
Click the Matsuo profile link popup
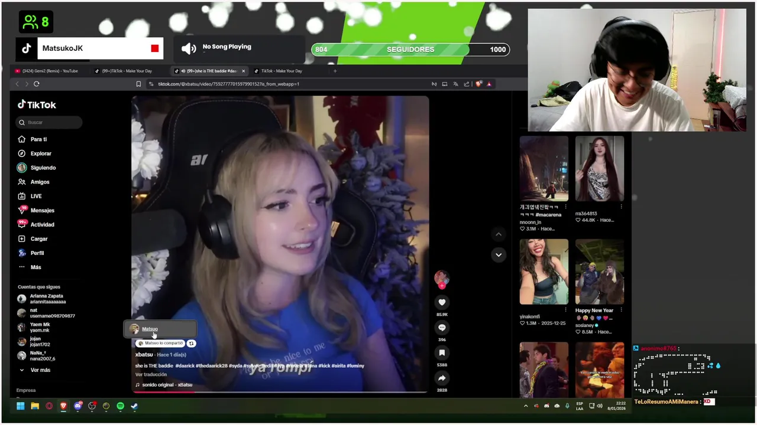pos(150,329)
